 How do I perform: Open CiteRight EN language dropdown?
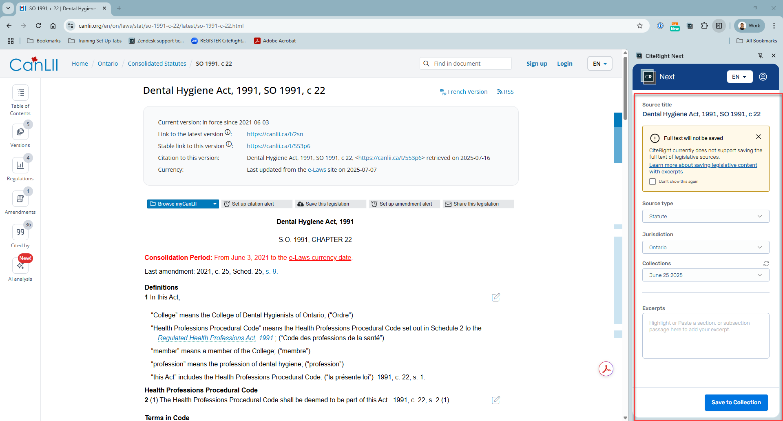739,77
